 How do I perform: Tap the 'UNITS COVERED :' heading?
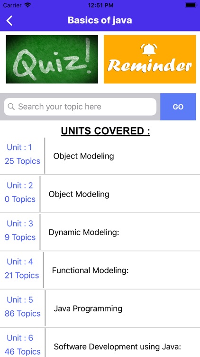click(105, 131)
